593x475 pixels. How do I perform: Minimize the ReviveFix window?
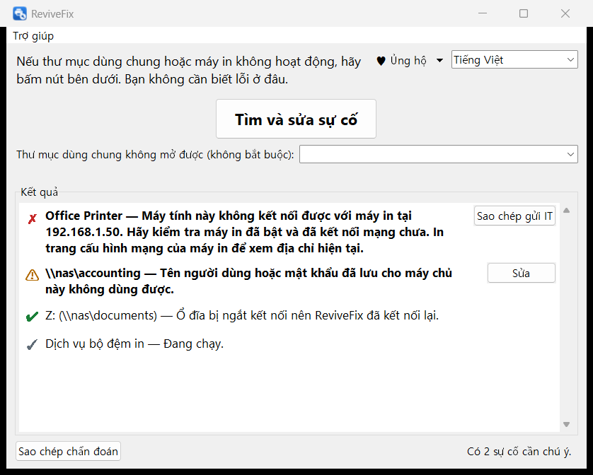pos(482,13)
